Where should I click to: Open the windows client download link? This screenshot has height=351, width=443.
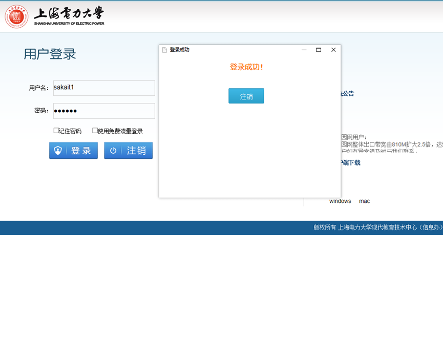(x=340, y=201)
